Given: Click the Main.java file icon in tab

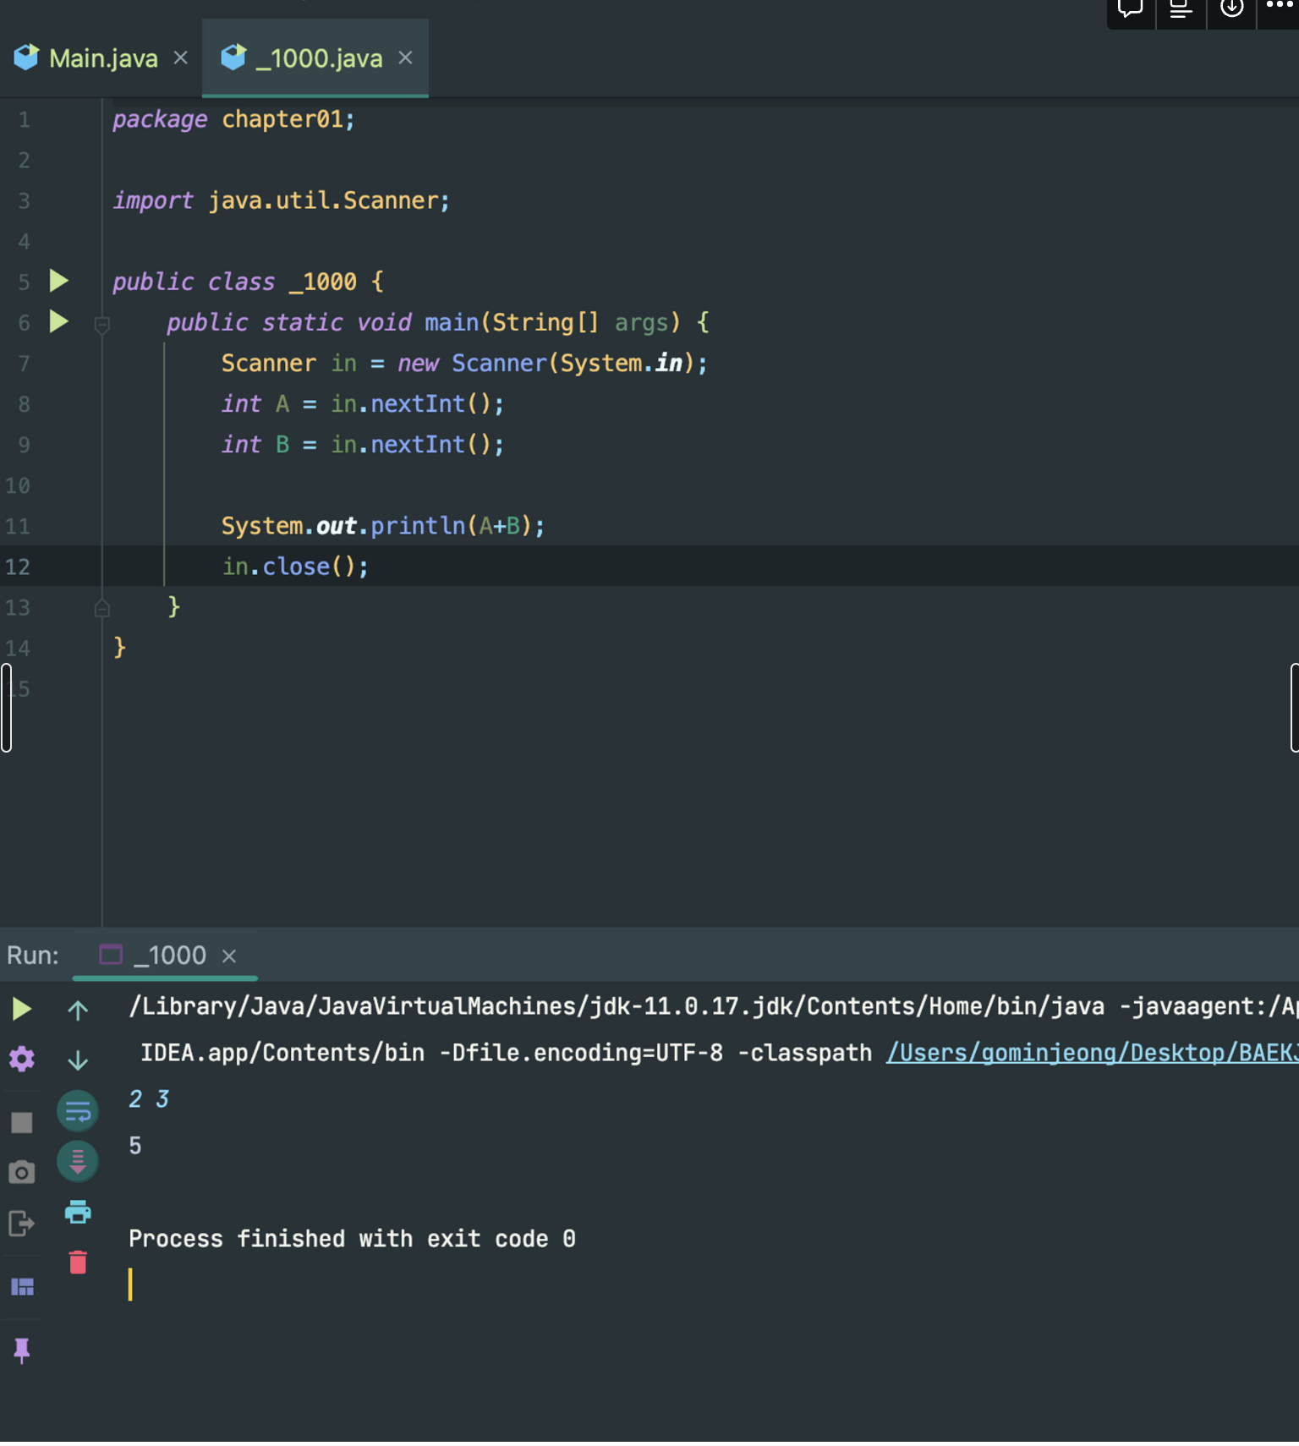Looking at the screenshot, I should 26,57.
